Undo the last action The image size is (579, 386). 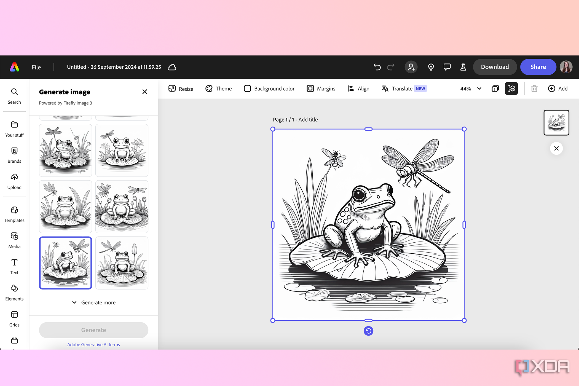click(377, 67)
